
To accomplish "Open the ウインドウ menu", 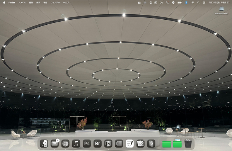I will 55,3.
